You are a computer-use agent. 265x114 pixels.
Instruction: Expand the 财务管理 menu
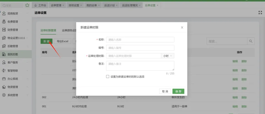(x=27, y=30)
